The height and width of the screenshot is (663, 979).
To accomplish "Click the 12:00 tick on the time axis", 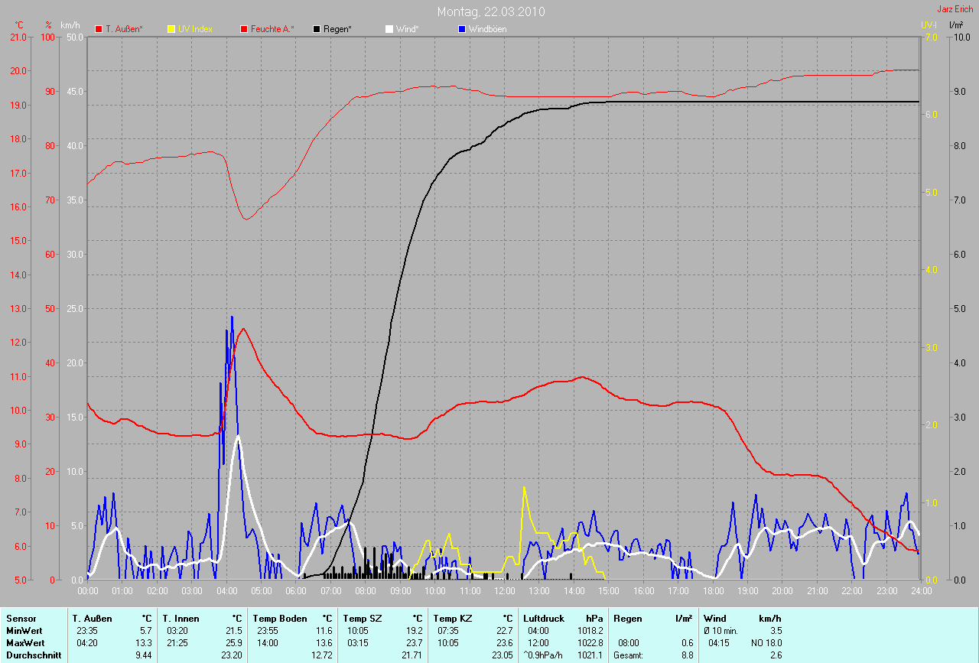I will point(504,591).
